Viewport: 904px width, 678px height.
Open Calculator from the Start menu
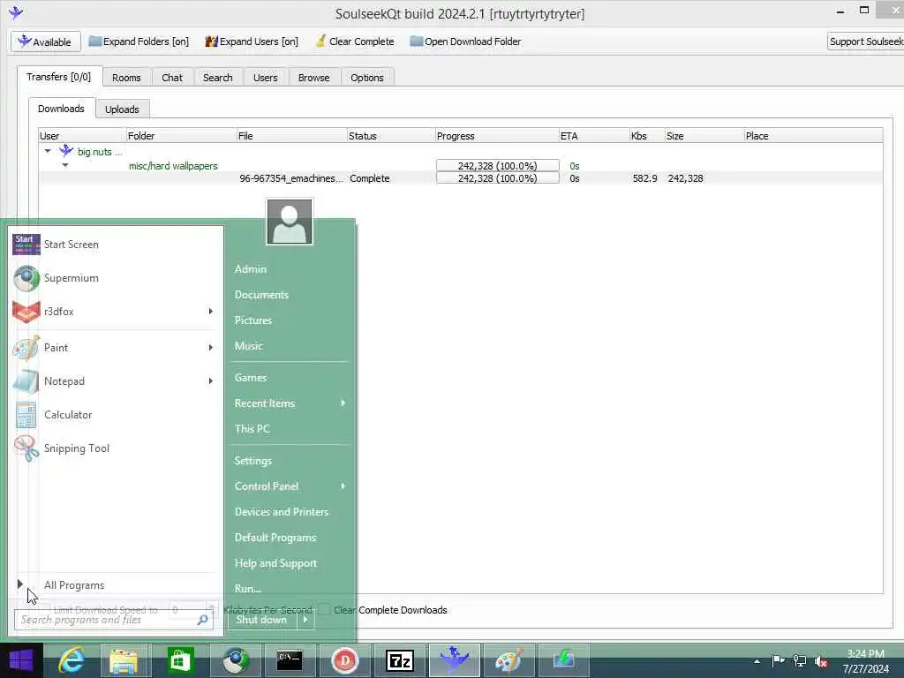(116, 415)
